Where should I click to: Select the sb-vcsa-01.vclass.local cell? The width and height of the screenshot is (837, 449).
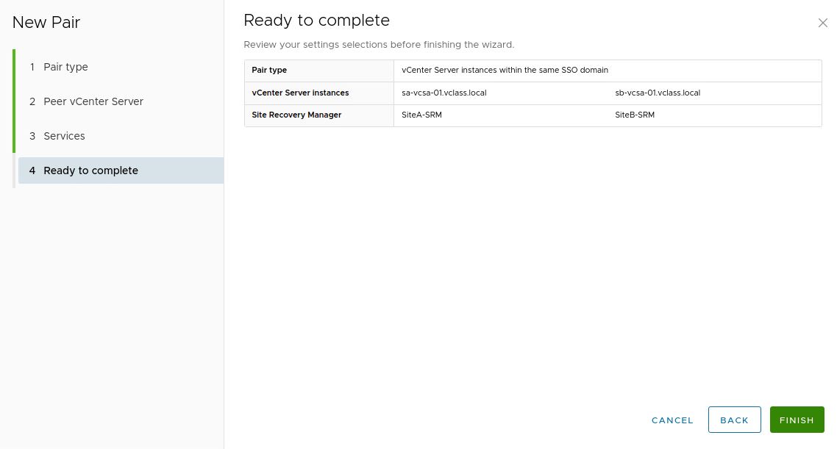click(658, 93)
